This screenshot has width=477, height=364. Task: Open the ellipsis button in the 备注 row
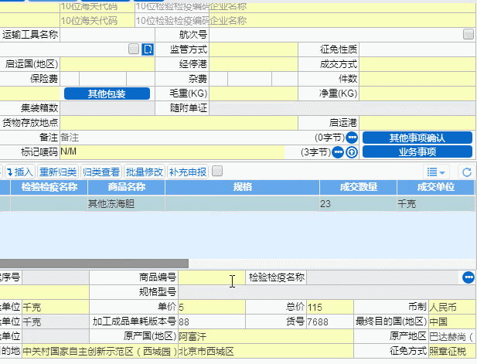click(x=352, y=137)
